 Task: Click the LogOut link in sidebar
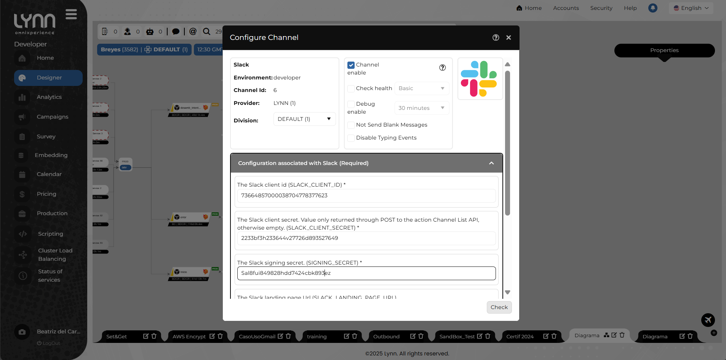(48, 343)
